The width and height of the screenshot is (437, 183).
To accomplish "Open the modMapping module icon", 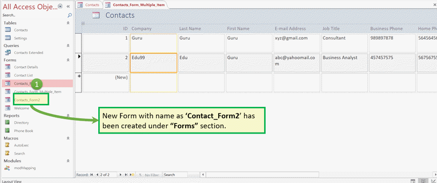I will pos(8,168).
